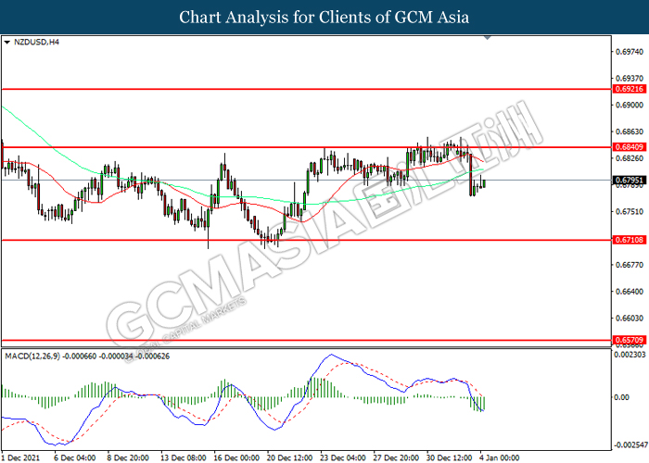Image resolution: width=649 pixels, height=463 pixels.
Task: Click the 0.69000 price axis value
Action: (x=630, y=105)
